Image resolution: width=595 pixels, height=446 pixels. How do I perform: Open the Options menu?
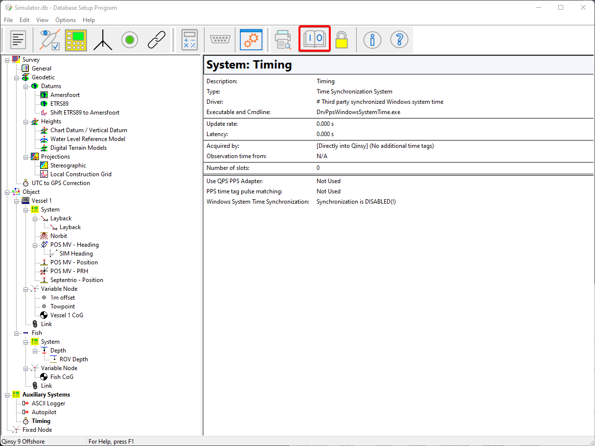point(66,20)
